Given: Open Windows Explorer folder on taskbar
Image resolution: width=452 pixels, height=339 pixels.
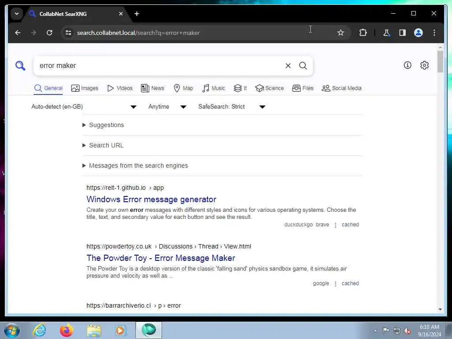Looking at the screenshot, I should 94,331.
